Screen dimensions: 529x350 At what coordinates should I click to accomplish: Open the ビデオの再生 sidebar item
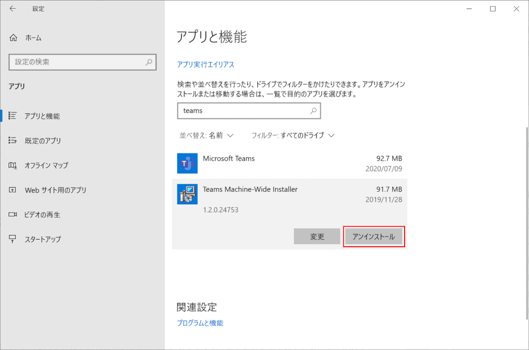coord(82,215)
